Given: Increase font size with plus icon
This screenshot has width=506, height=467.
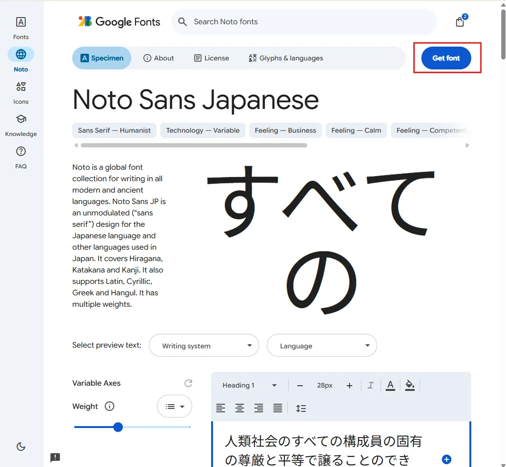Looking at the screenshot, I should coord(349,385).
